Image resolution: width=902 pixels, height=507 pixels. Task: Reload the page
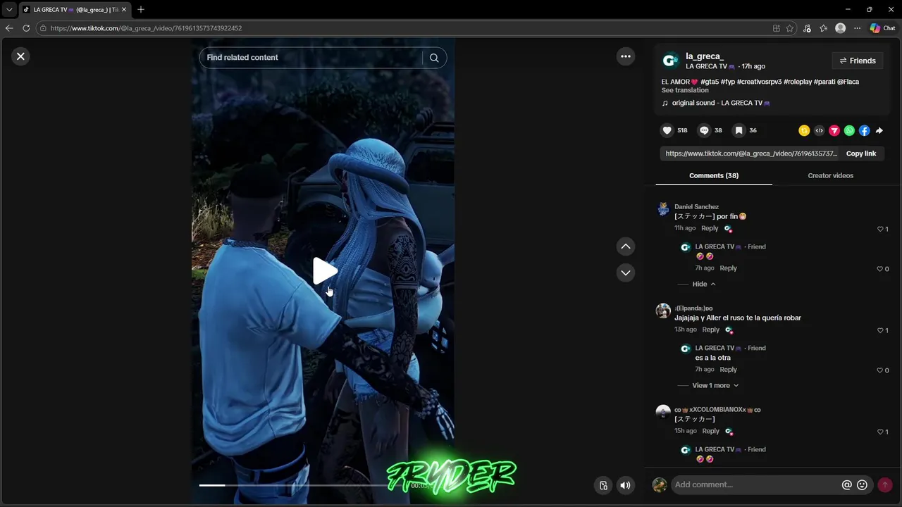pyautogui.click(x=26, y=28)
